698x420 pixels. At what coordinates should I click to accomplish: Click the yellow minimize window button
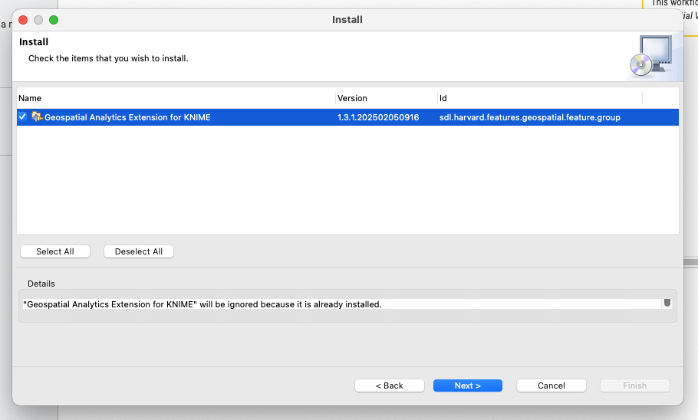38,19
